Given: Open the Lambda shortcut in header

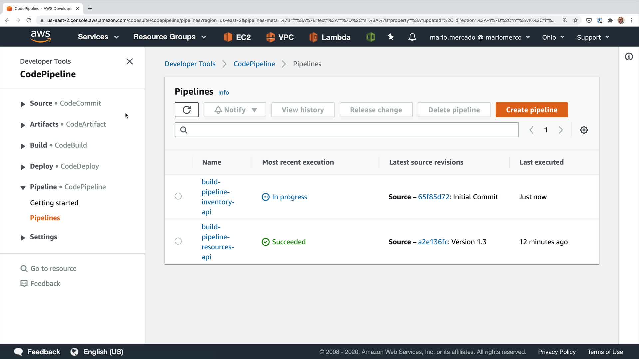Looking at the screenshot, I should coord(329,37).
